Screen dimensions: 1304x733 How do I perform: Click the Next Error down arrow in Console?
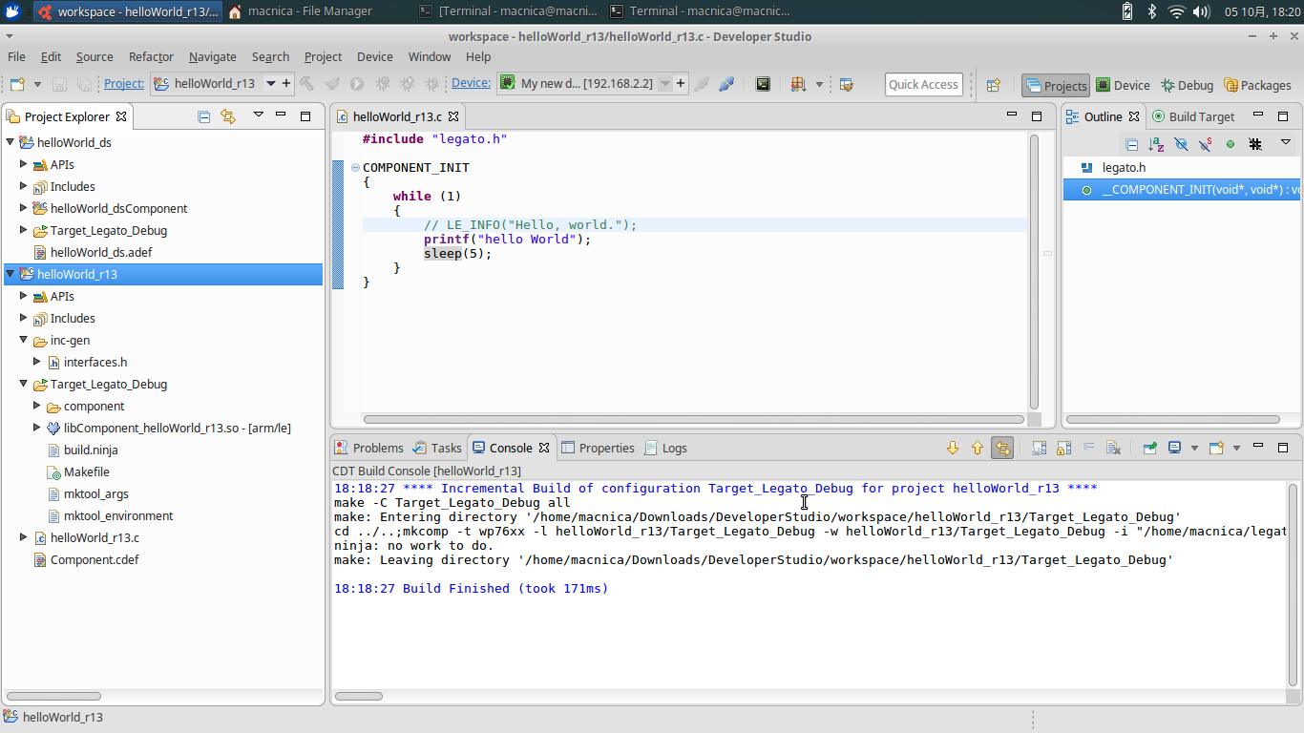(952, 448)
